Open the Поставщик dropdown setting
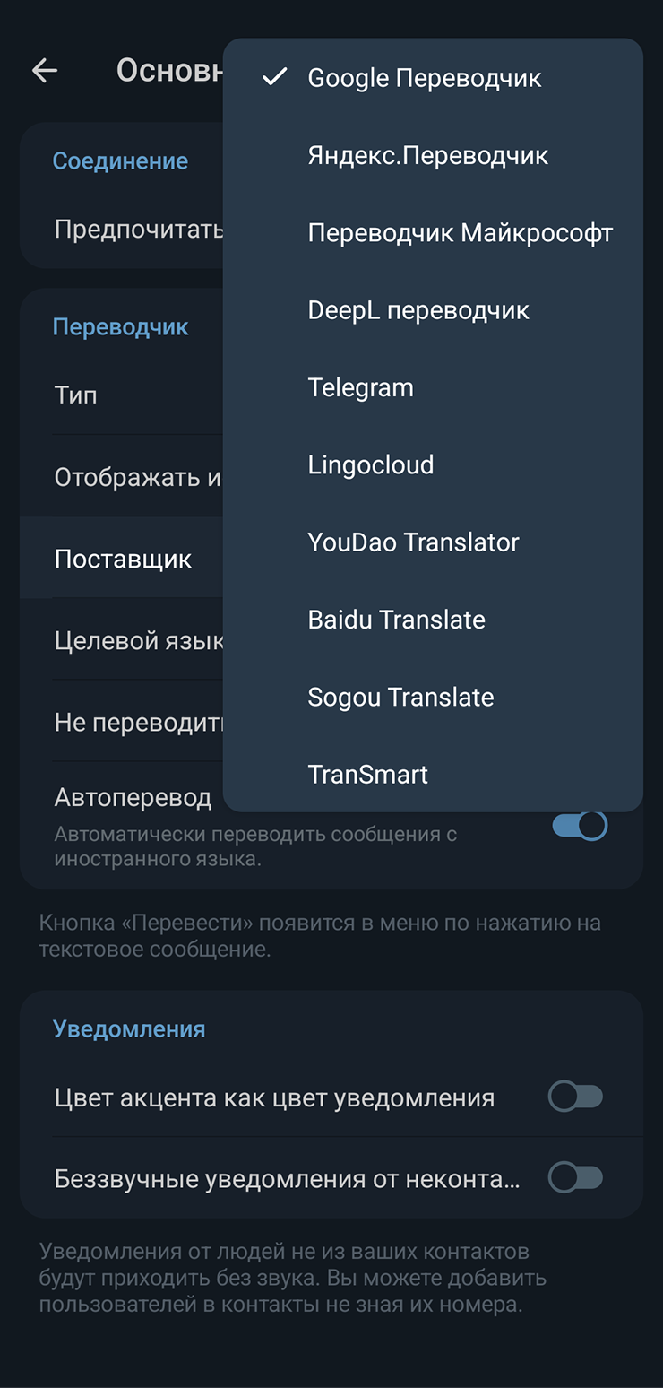 pos(123,560)
